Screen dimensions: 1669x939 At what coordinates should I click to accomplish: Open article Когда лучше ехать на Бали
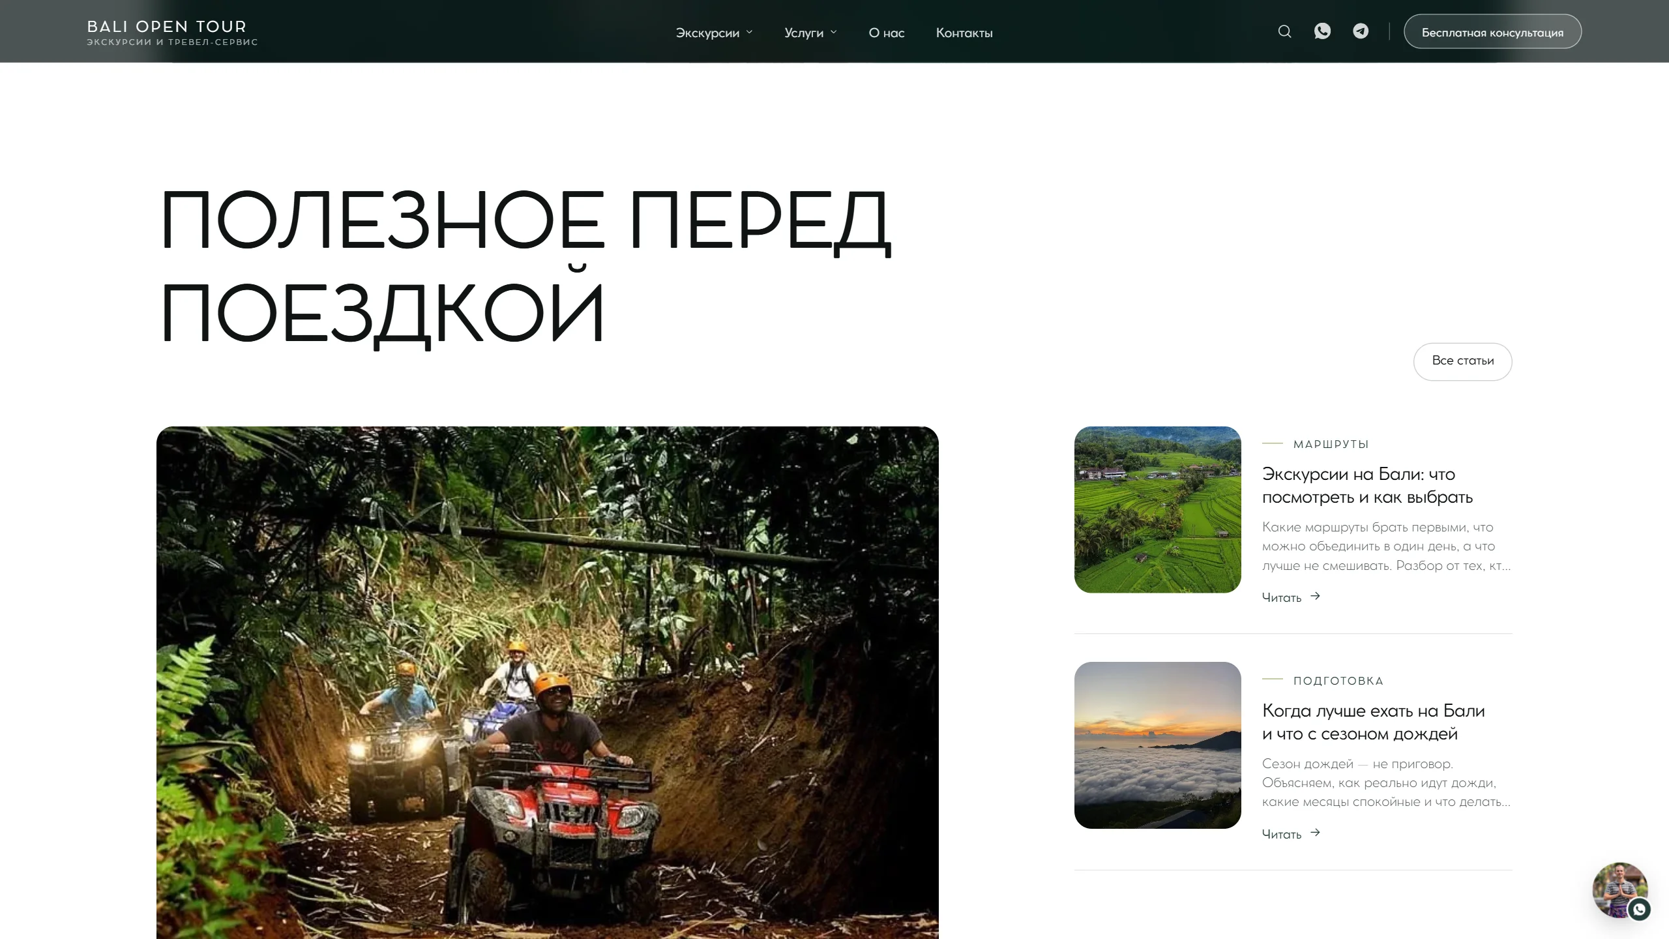coord(1373,722)
